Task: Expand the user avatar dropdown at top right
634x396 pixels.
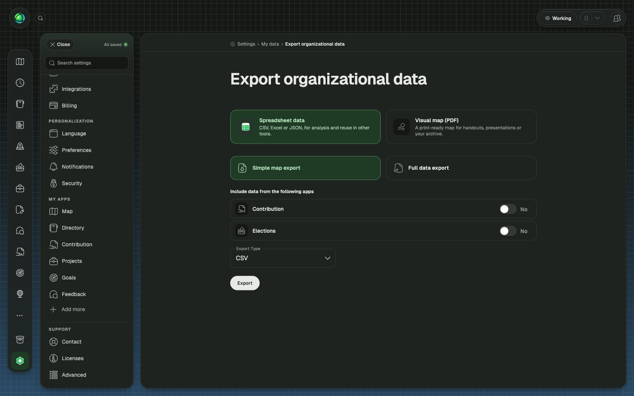Action: (592, 18)
